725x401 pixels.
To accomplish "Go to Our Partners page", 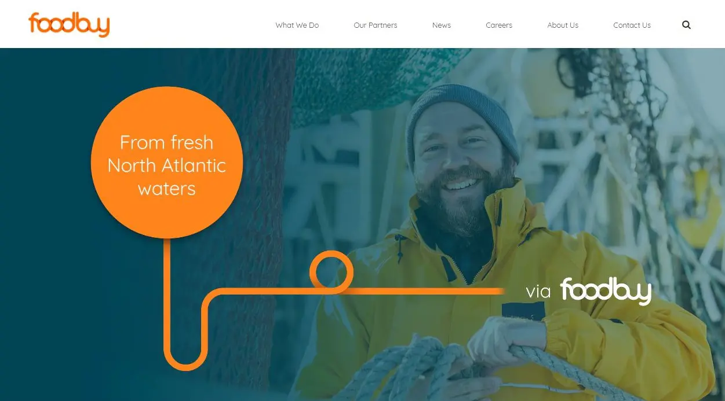I will click(x=376, y=25).
